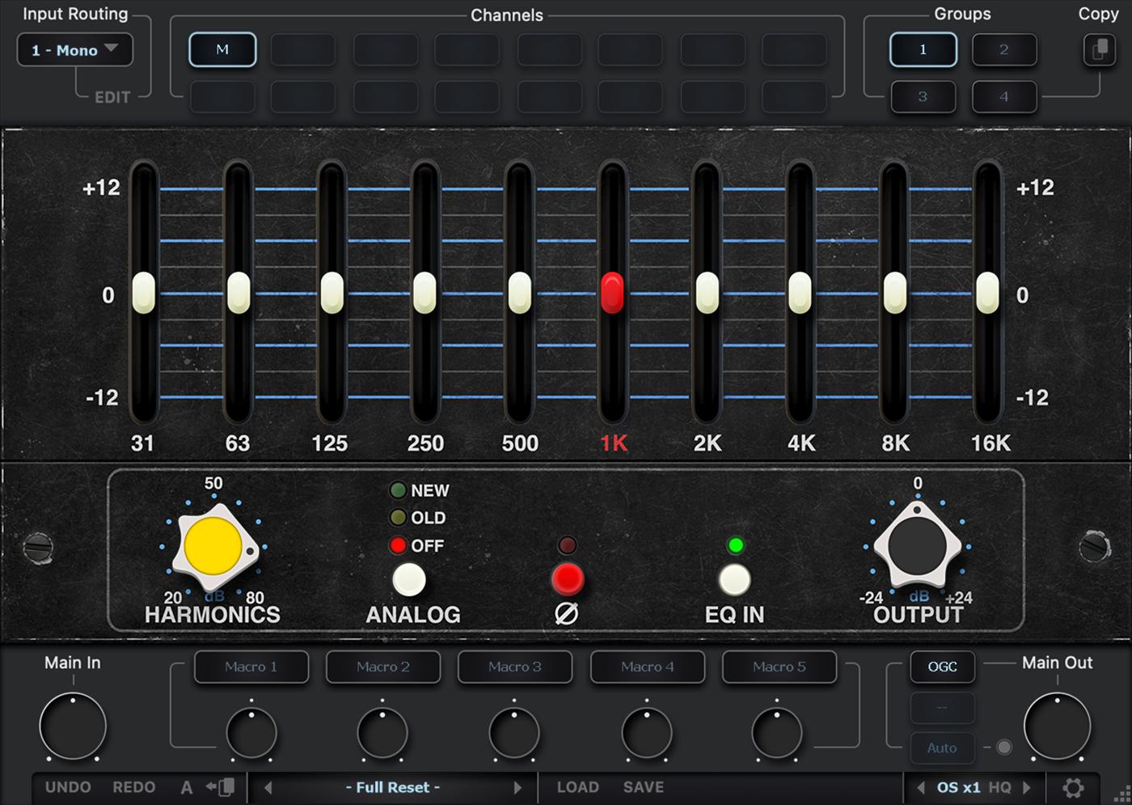
Task: Click the Macro 1 label field
Action: pyautogui.click(x=251, y=667)
